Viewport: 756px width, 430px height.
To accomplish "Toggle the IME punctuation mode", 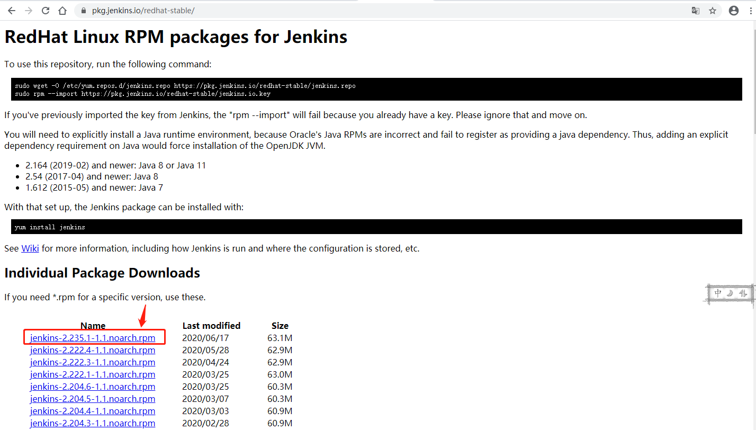I will coord(743,293).
